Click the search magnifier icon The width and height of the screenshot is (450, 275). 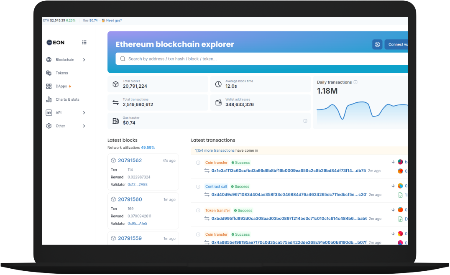coord(123,59)
